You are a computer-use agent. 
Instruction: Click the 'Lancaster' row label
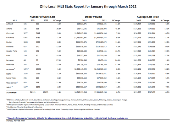pyautogui.click(x=10, y=60)
